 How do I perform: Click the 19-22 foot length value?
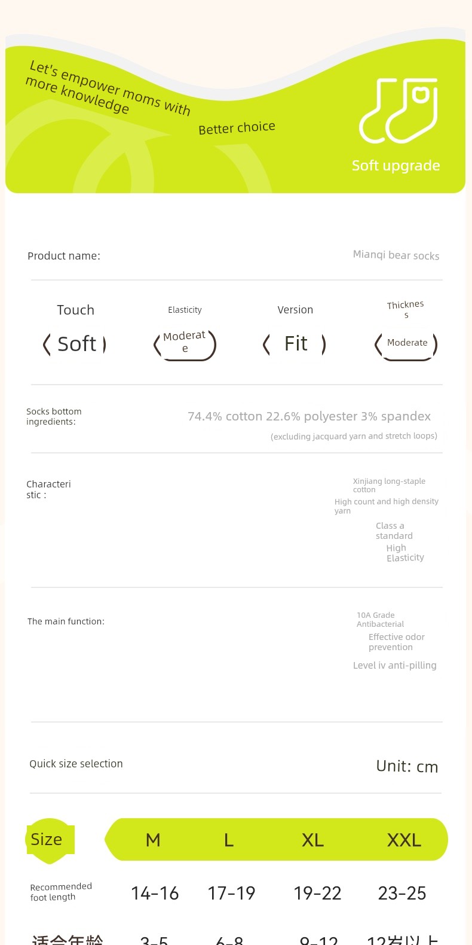(317, 894)
